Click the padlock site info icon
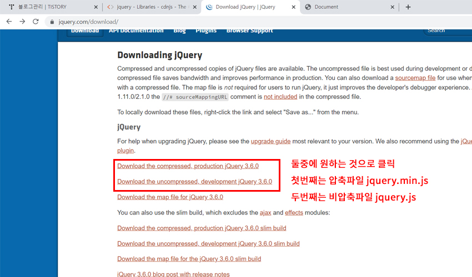This screenshot has height=277, width=472. pyautogui.click(x=52, y=22)
